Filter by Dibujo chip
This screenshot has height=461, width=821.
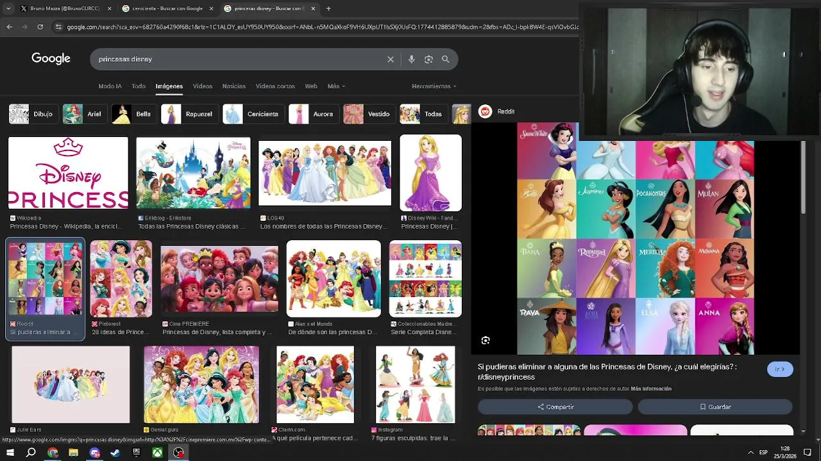[x=33, y=114]
